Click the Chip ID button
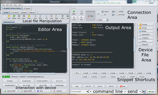 click(x=100, y=86)
